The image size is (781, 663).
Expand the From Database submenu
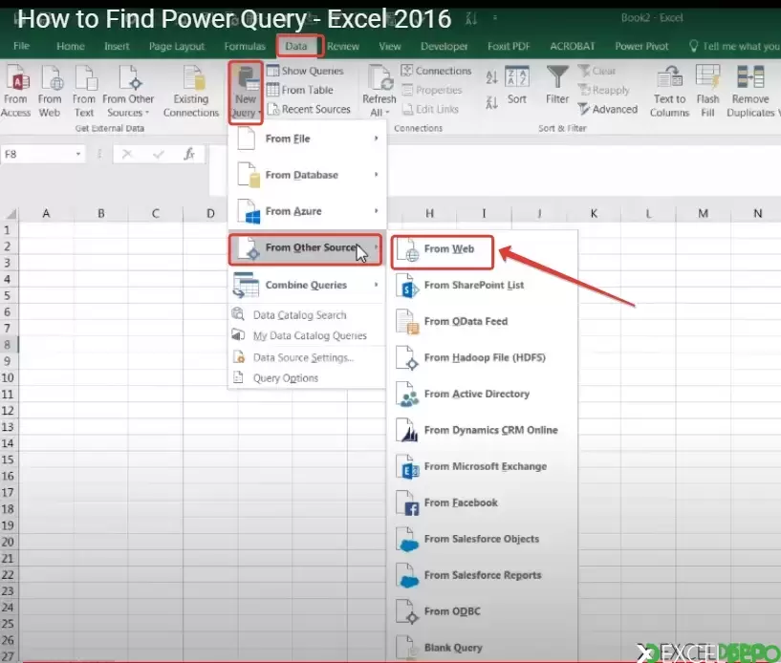pyautogui.click(x=307, y=175)
